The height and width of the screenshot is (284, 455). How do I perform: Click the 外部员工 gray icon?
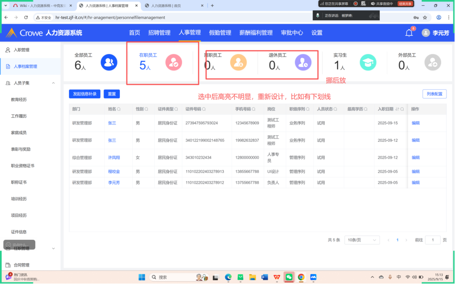point(432,62)
